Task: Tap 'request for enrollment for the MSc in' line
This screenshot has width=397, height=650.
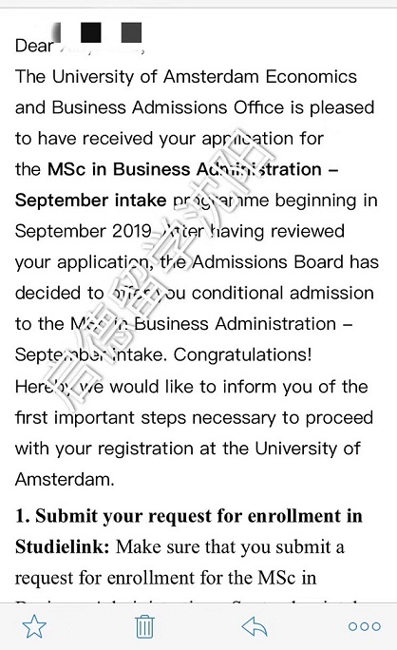Action: click(x=166, y=578)
